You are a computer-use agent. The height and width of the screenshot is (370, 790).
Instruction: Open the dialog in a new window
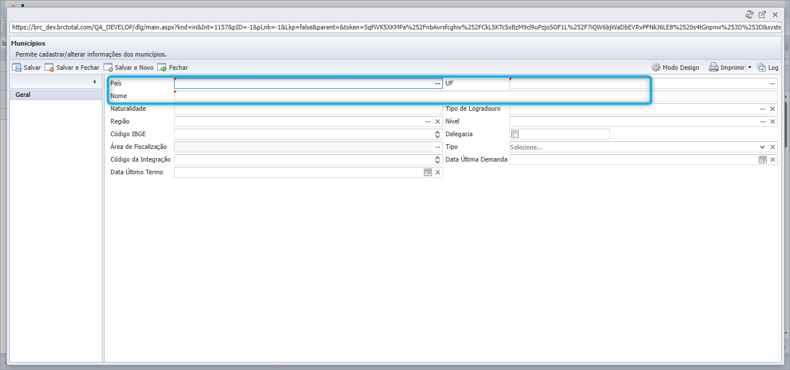pyautogui.click(x=762, y=14)
